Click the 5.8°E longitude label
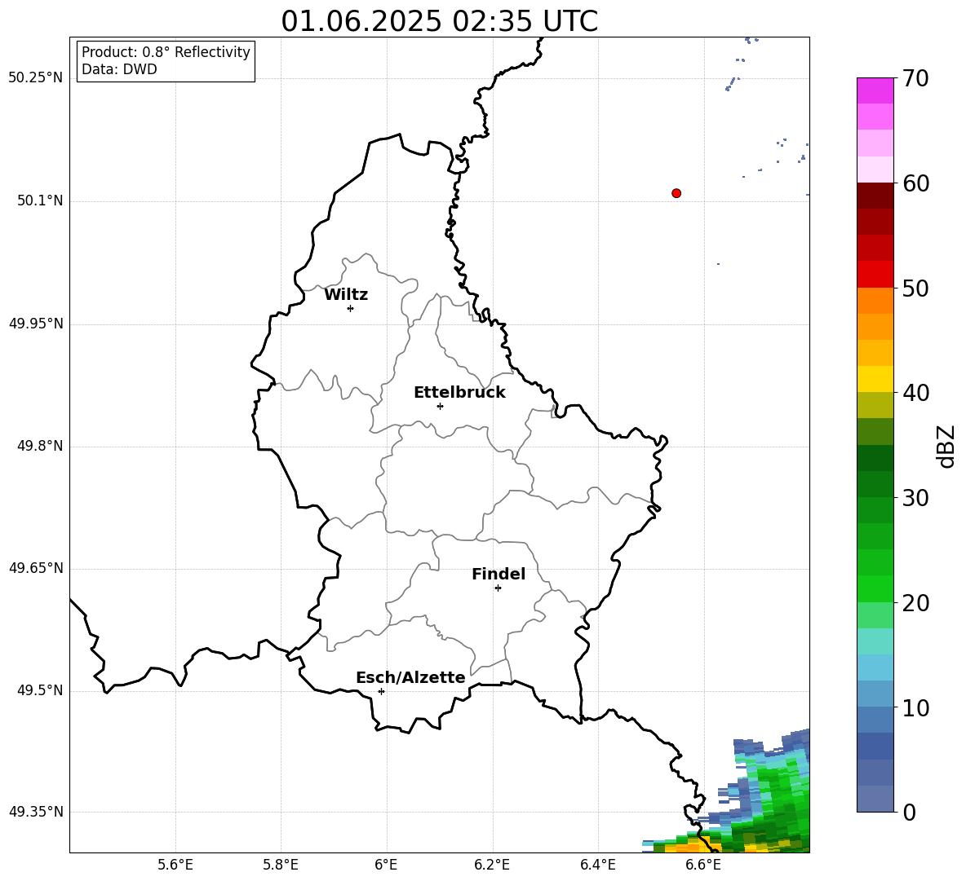Image resolution: width=966 pixels, height=881 pixels. [281, 865]
